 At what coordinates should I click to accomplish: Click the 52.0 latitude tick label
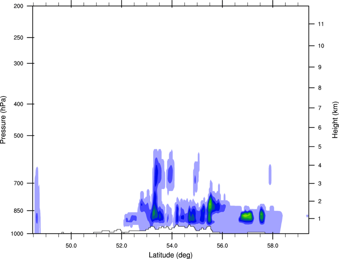[x=122, y=246]
